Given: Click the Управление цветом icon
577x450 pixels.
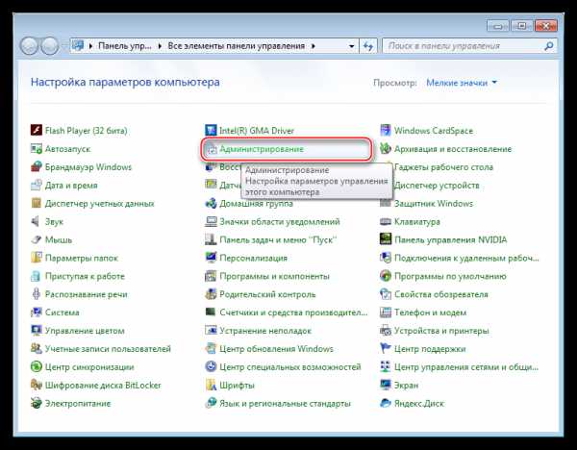Looking at the screenshot, I should click(37, 331).
